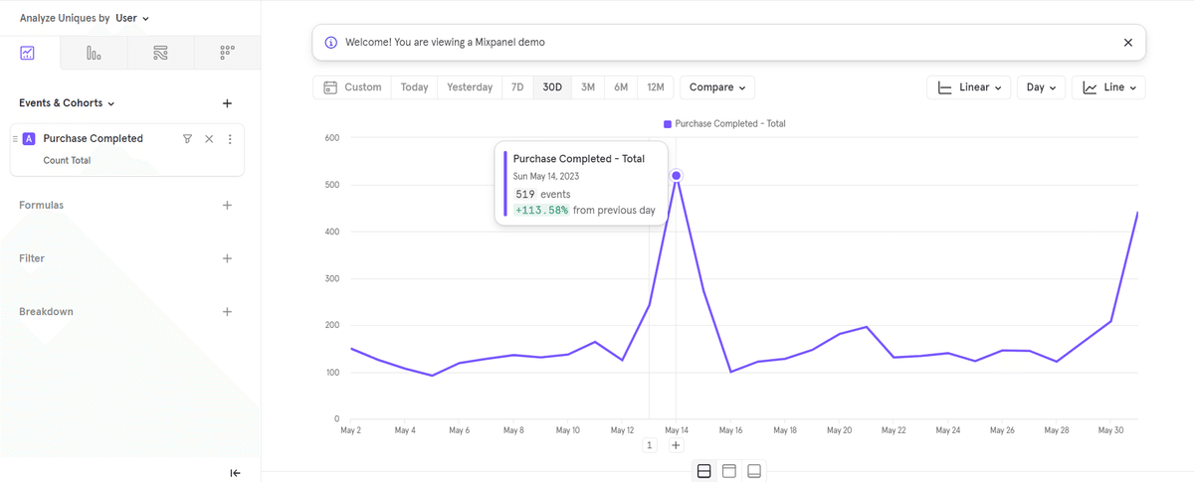1194x482 pixels.
Task: Open the Analyze Uniques by User dropdown
Action: [85, 18]
